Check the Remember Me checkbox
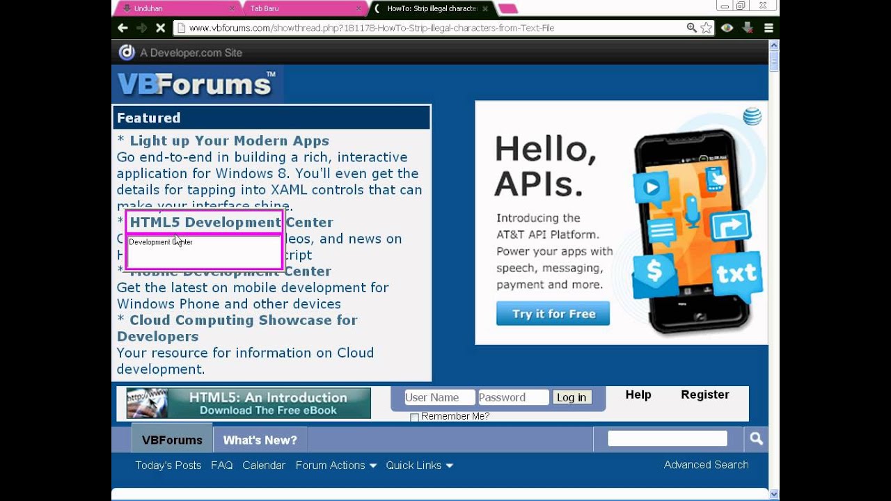 click(x=414, y=417)
